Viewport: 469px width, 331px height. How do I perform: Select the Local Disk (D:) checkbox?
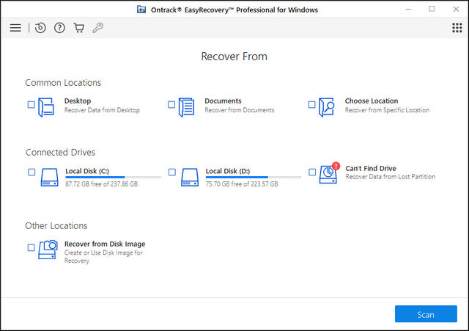pos(172,172)
